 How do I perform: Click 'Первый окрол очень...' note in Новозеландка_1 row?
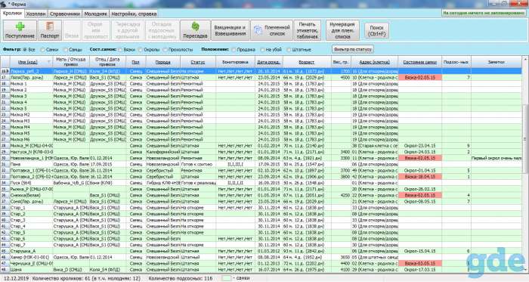click(x=497, y=158)
